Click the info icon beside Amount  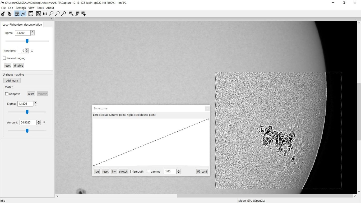44,122
